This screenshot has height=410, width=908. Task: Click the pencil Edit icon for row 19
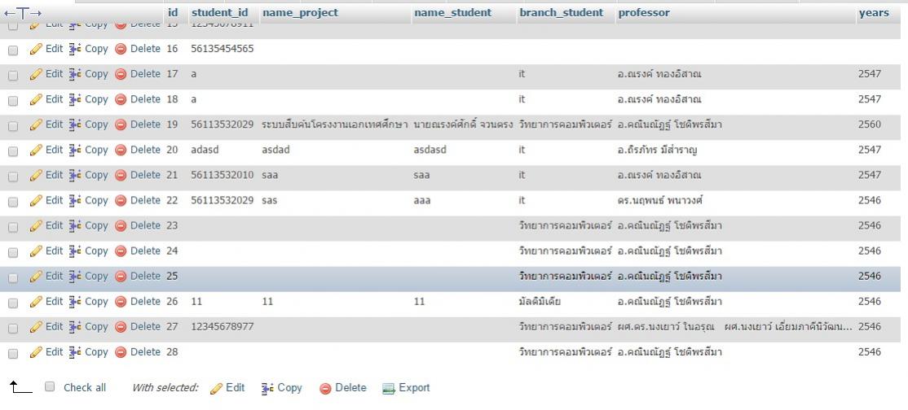click(x=36, y=125)
